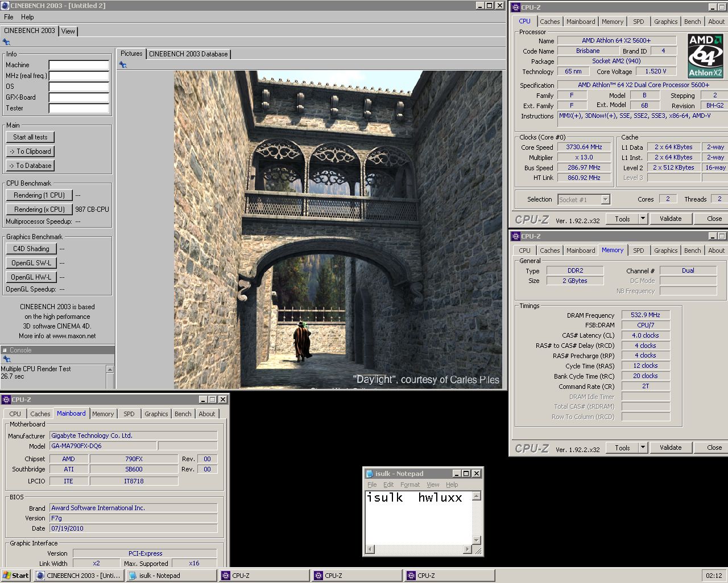Click the Start all tests button
Image resolution: width=728 pixels, height=583 pixels.
[30, 137]
